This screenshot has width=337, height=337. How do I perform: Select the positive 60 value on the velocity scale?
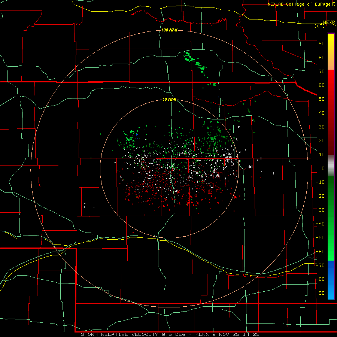click(322, 85)
